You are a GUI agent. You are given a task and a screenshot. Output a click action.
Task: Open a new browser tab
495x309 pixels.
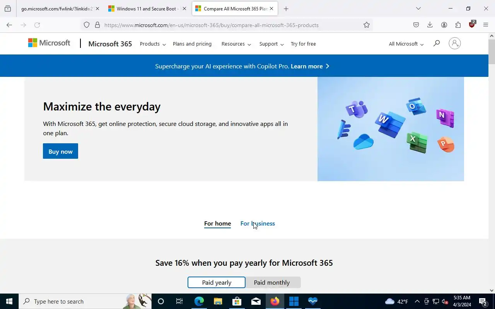[286, 8]
